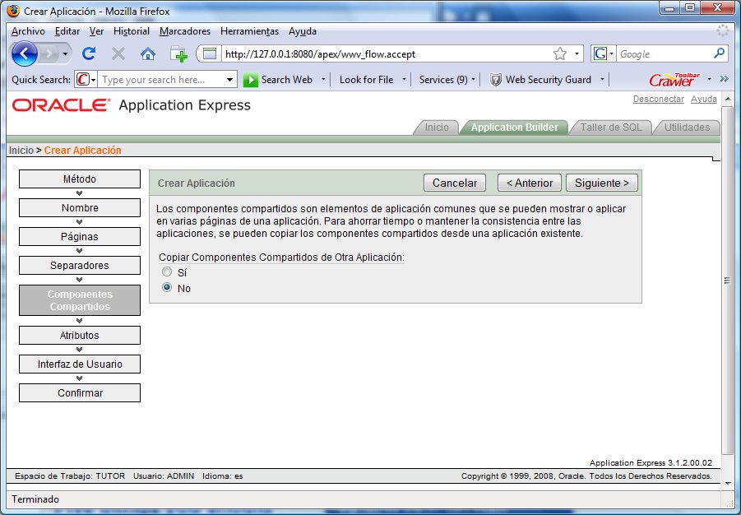Click the Interfaz de Usuario wizard step
The image size is (741, 515).
[x=80, y=364]
